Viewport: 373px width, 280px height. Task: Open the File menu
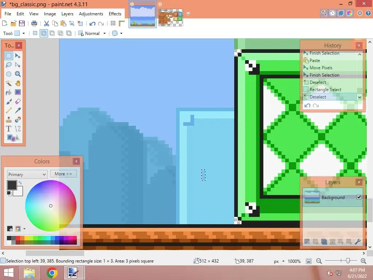click(8, 14)
